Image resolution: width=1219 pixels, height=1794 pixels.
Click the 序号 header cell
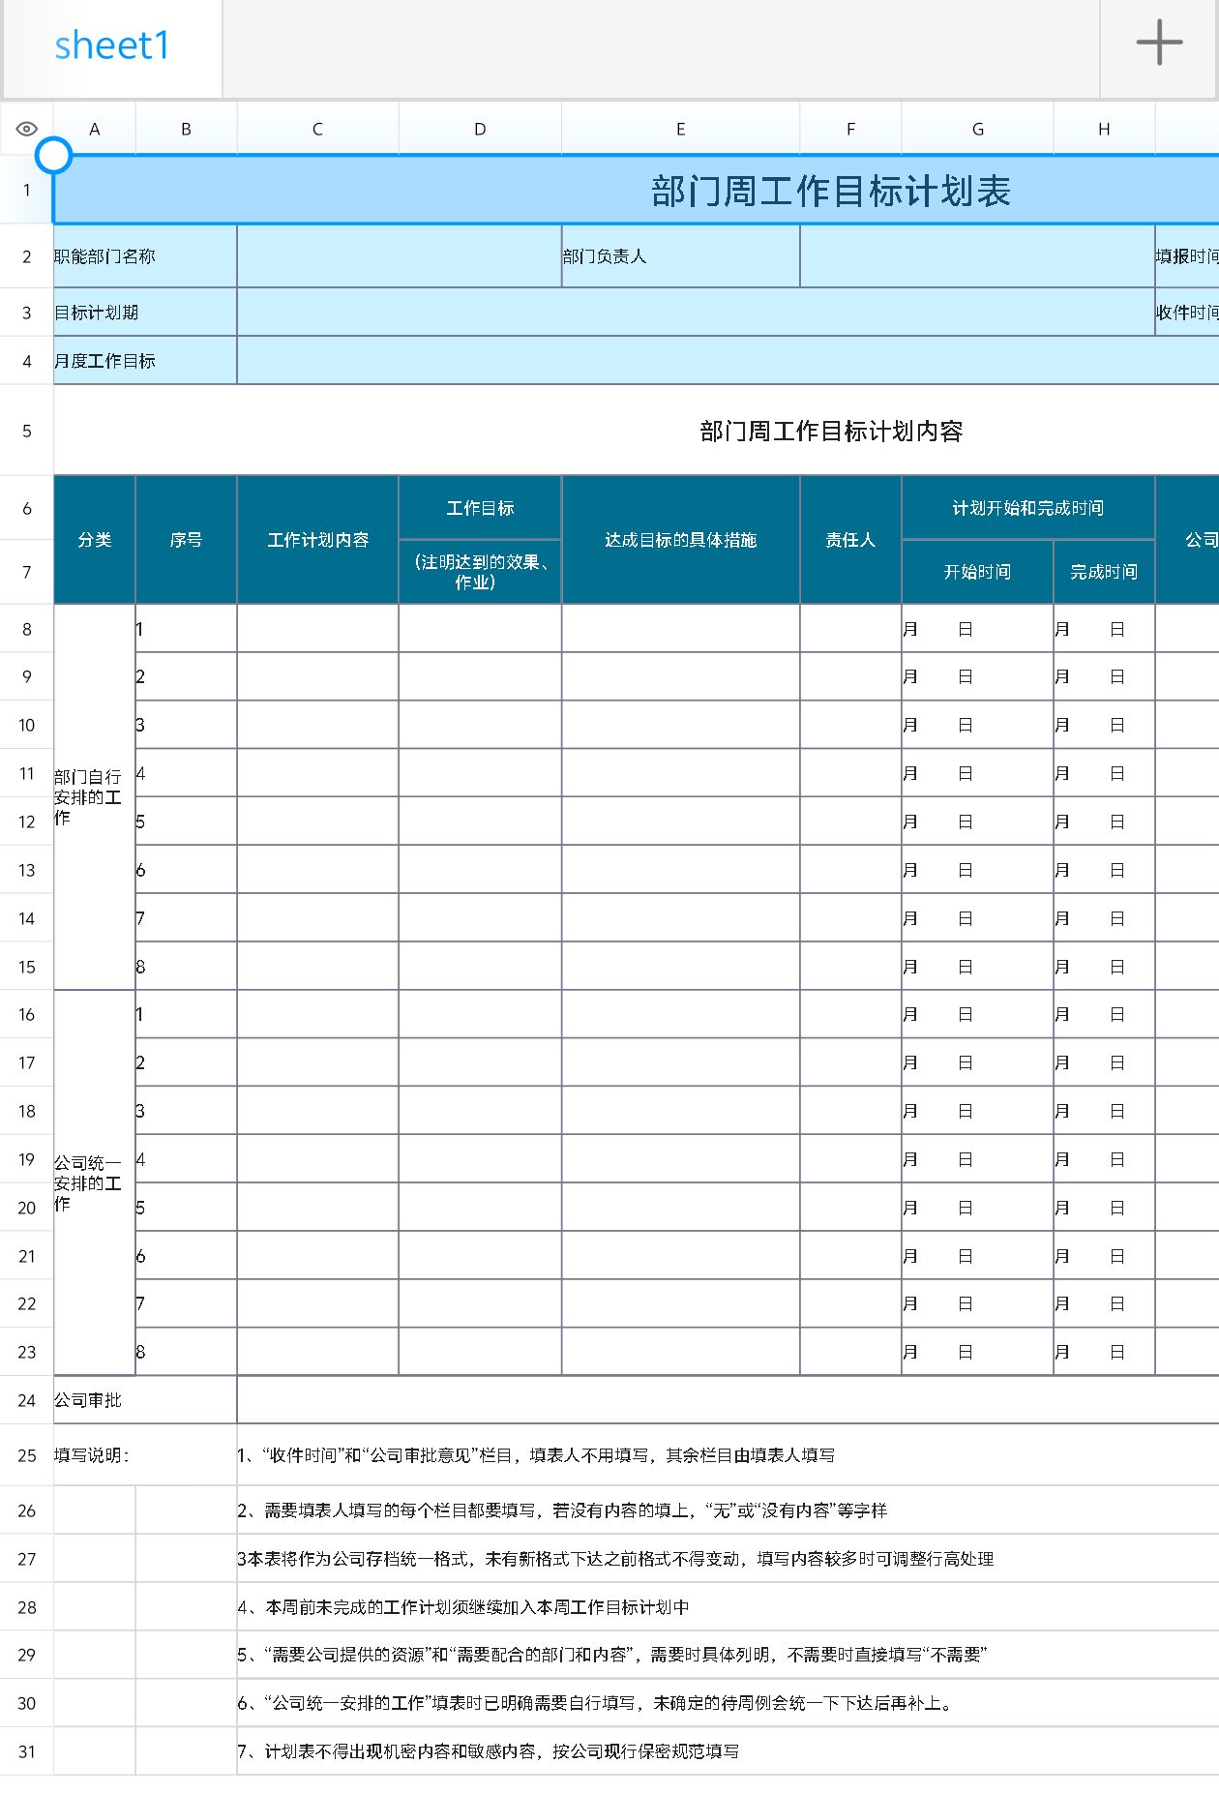point(186,540)
